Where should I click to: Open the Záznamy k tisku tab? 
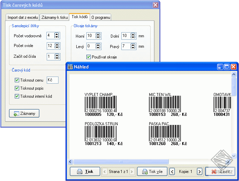(x=54, y=17)
